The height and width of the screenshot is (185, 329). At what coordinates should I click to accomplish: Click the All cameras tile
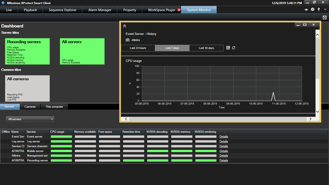(x=27, y=88)
